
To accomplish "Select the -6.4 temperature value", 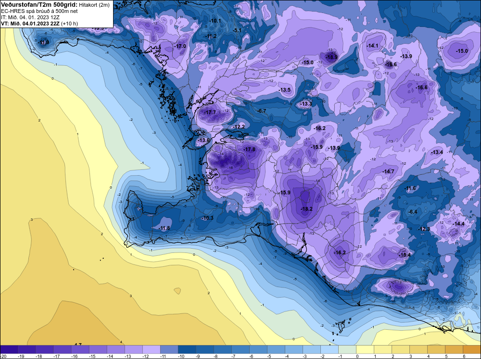I will click(x=413, y=212).
